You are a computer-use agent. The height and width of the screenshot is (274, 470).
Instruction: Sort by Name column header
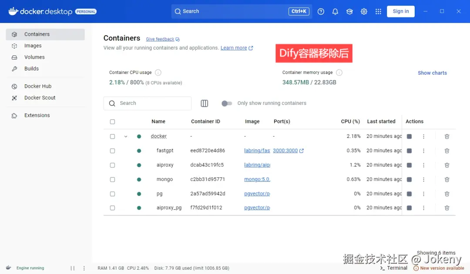[x=158, y=121]
